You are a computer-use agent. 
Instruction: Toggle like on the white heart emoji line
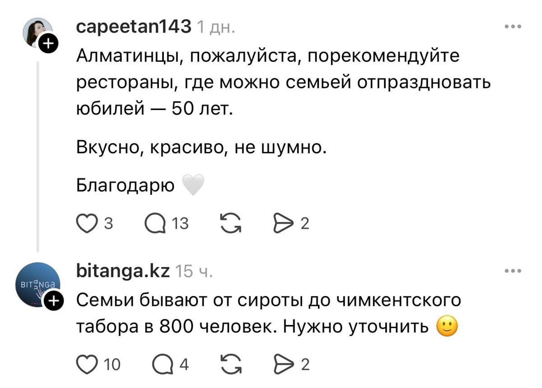coord(193,183)
